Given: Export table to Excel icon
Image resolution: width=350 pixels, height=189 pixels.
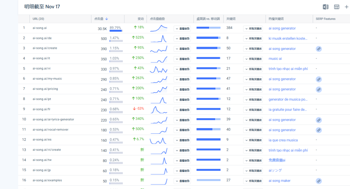Looking at the screenshot, I should 325,7.
